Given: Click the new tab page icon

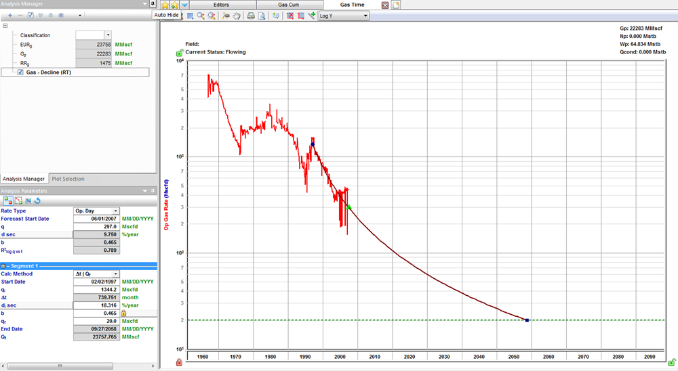Looking at the screenshot, I should coord(396,5).
